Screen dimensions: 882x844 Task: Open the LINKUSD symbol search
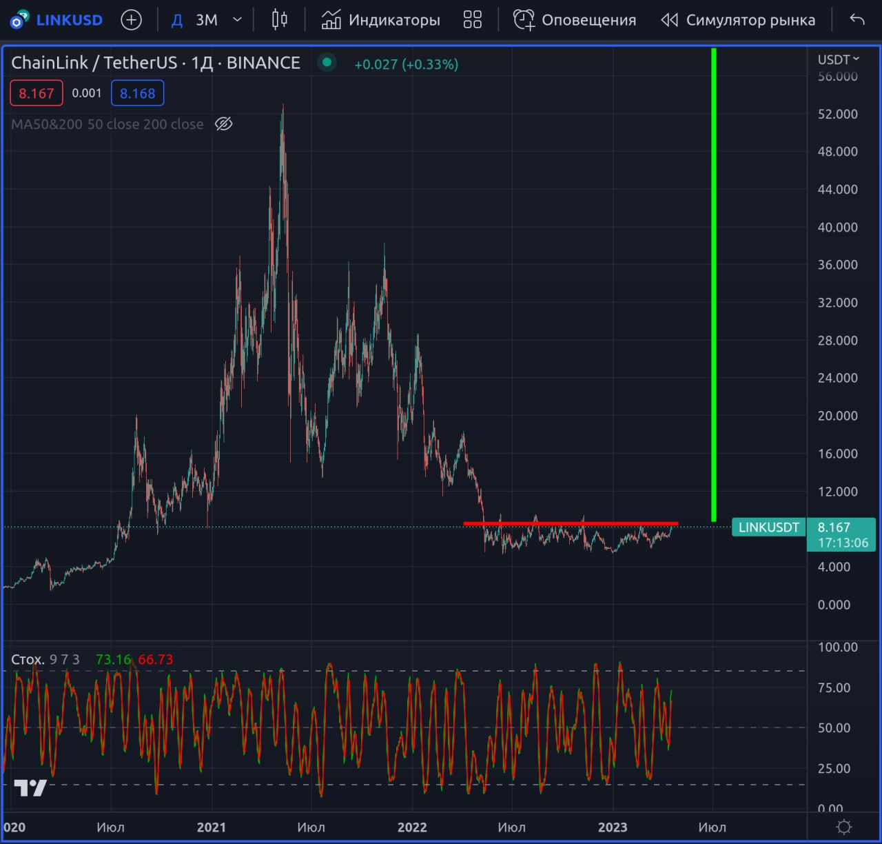[57, 20]
